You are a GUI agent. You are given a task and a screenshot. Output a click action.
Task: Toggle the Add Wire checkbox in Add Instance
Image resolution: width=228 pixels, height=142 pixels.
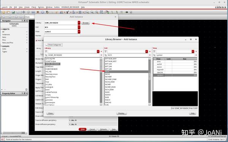[x=36, y=40]
